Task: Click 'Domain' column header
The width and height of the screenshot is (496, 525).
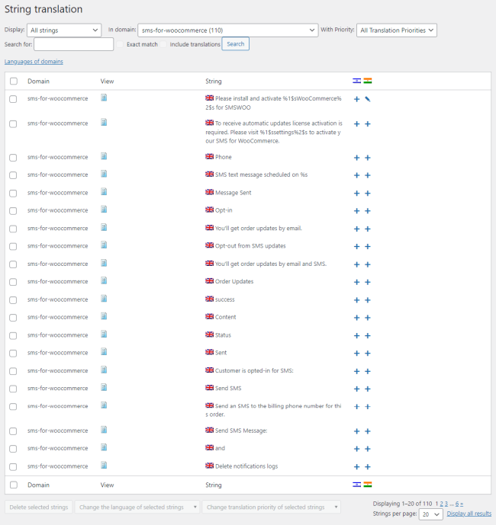Action: (x=39, y=81)
